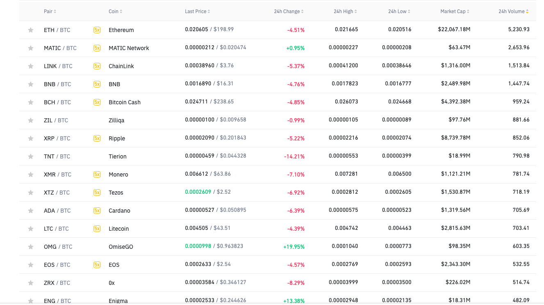Click the $8,739.78M Ripple market cap

pyautogui.click(x=456, y=138)
